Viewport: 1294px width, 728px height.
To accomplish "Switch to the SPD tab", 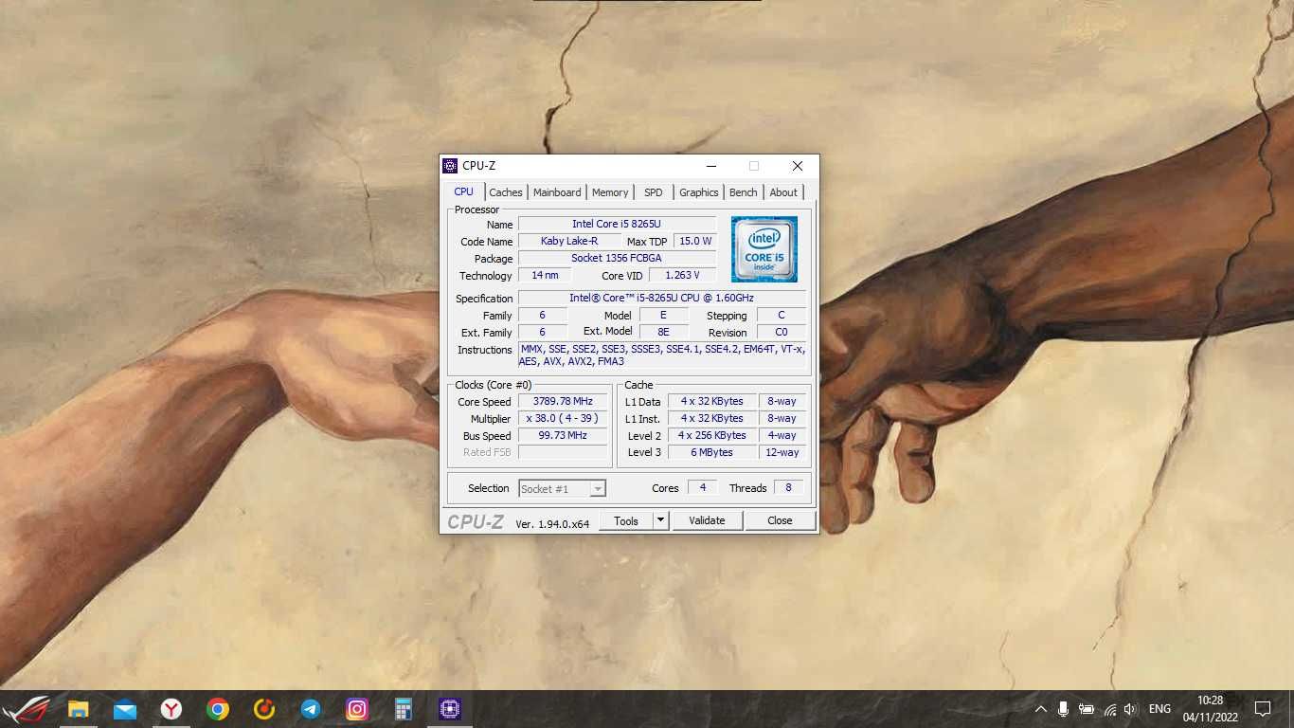I will (x=654, y=192).
